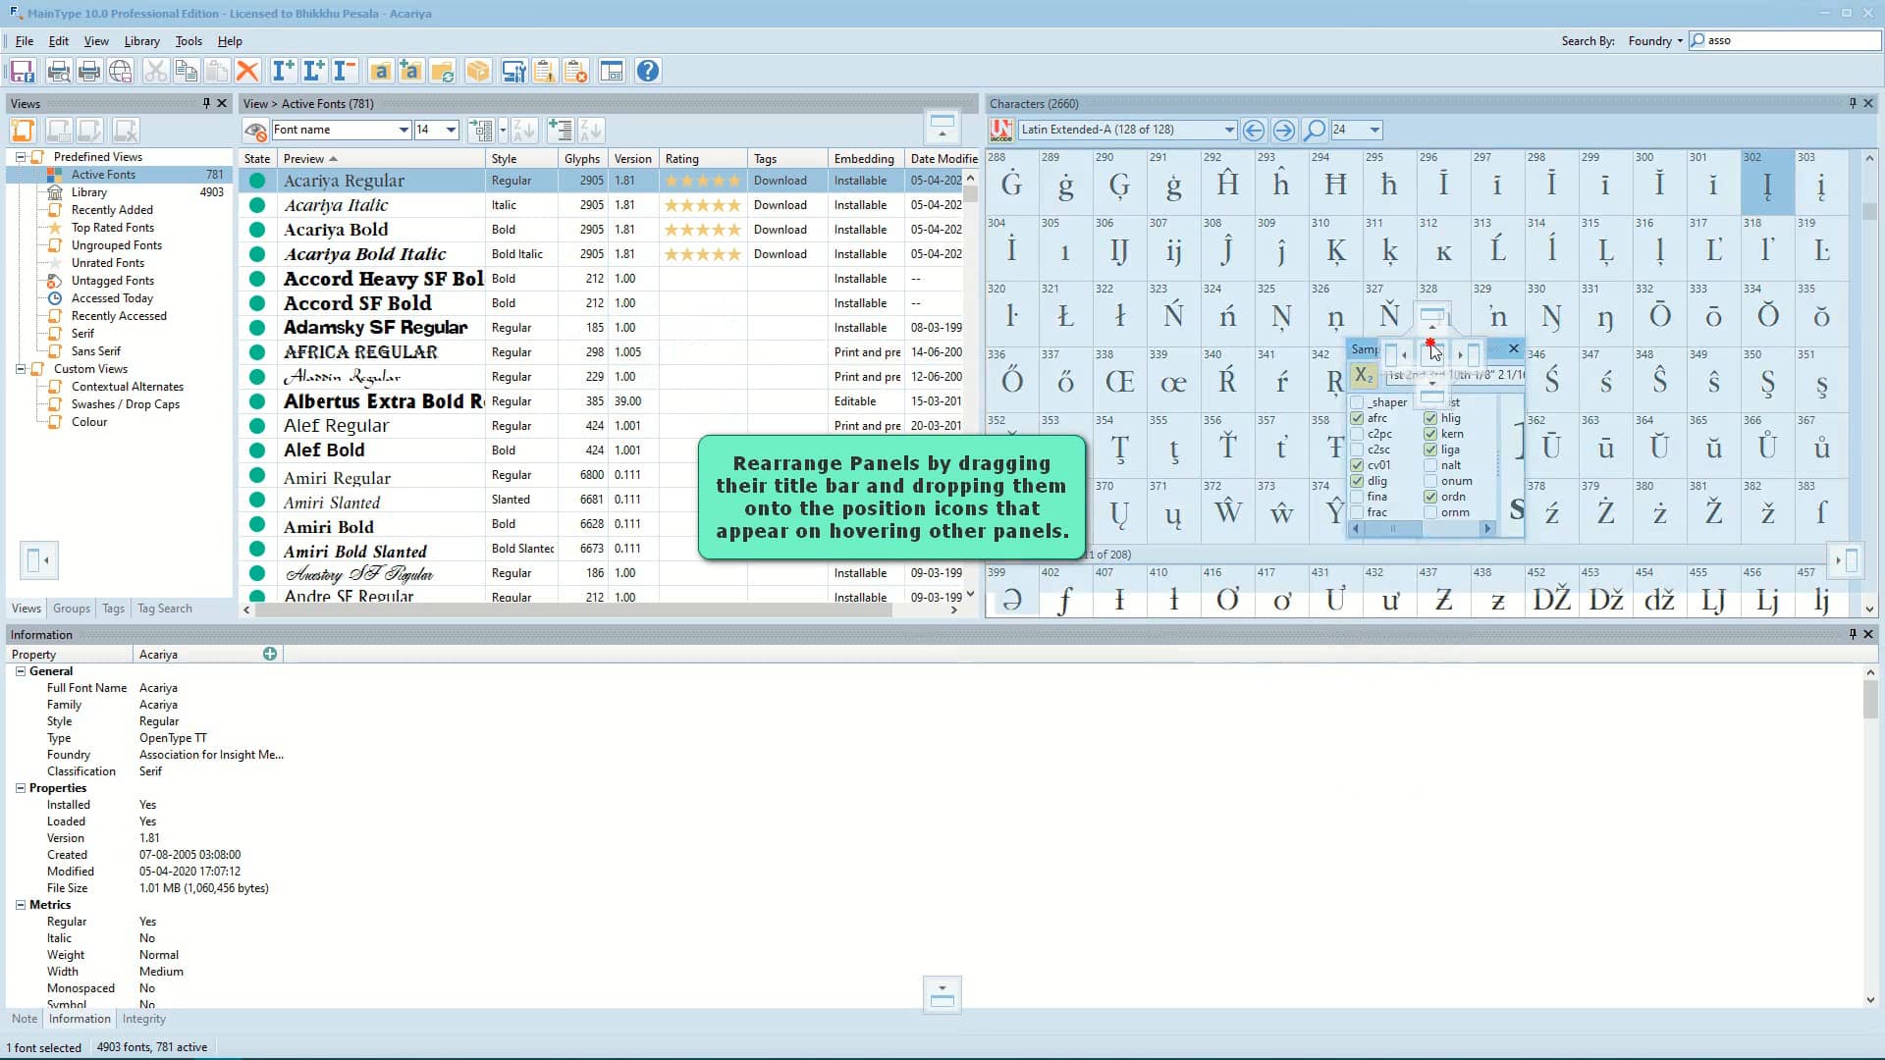
Task: Toggle the custom preview text eye icon
Action: (255, 130)
